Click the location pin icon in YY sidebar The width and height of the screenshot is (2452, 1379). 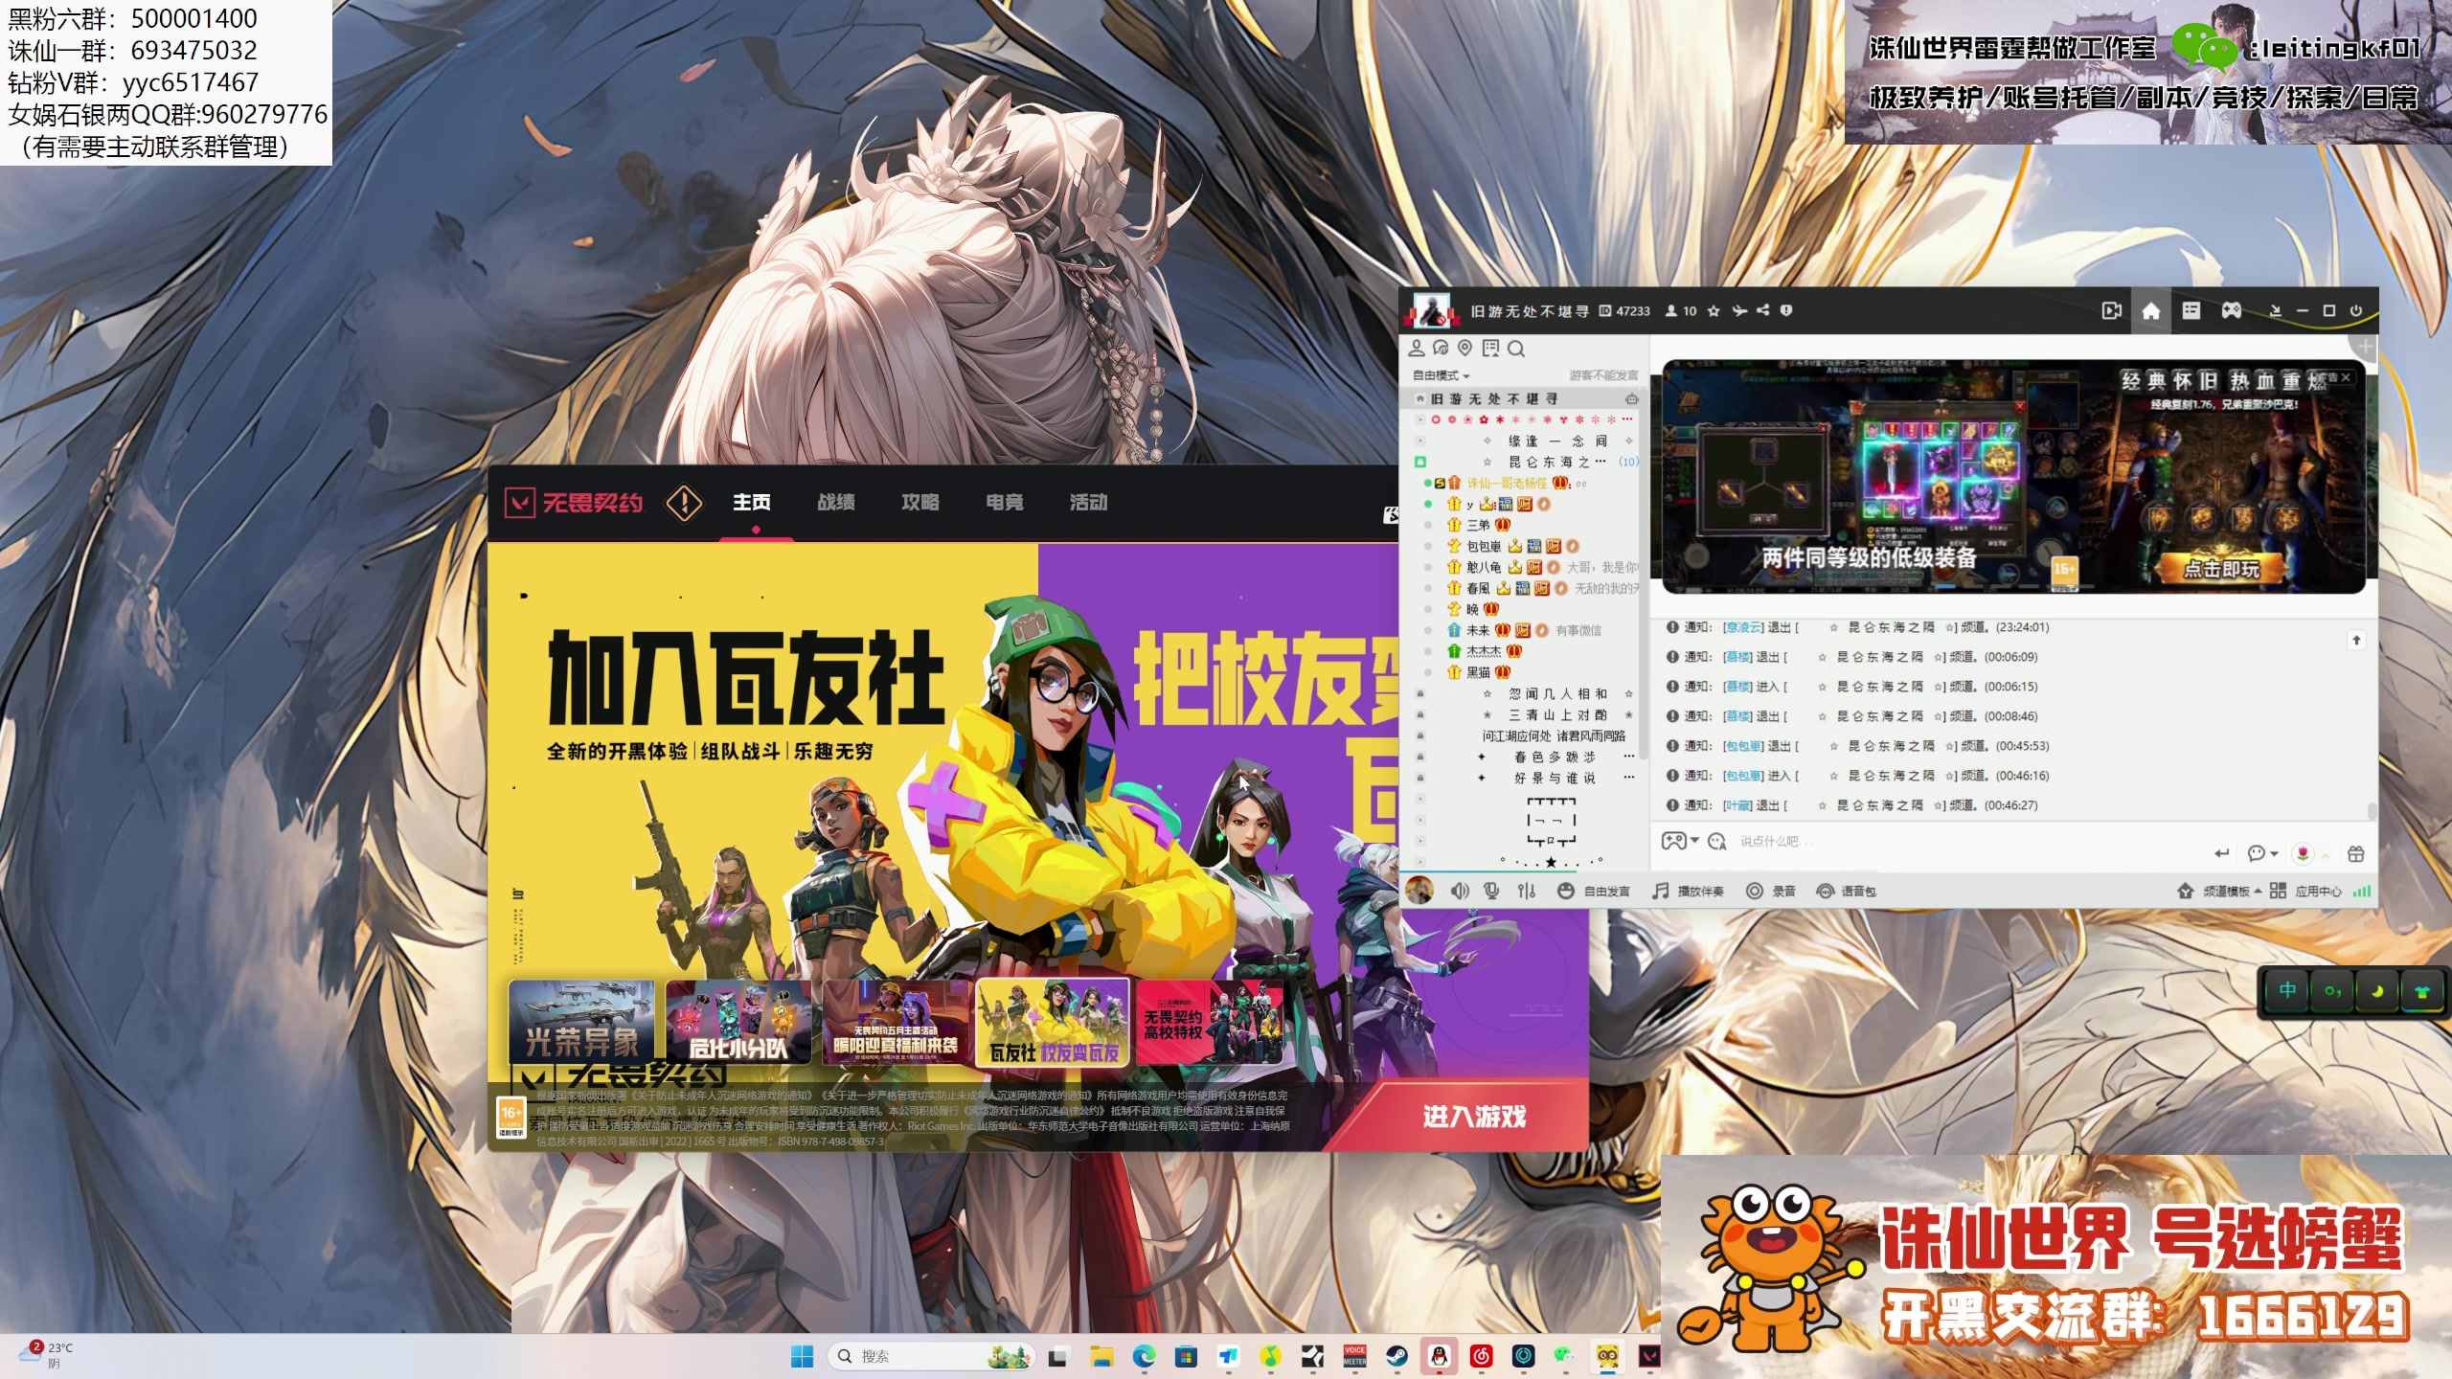pyautogui.click(x=1464, y=349)
